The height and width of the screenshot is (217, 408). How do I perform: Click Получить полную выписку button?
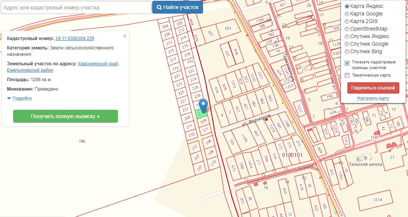click(x=66, y=116)
